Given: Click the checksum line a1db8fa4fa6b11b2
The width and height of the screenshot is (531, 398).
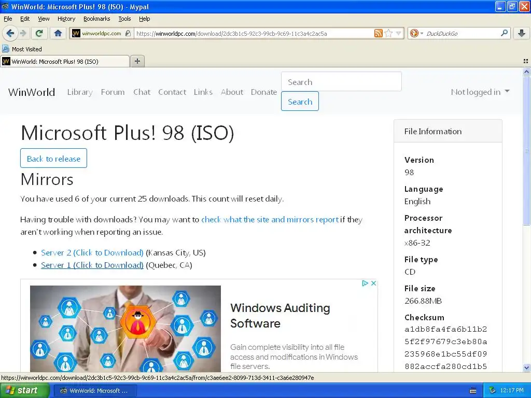Looking at the screenshot, I should click(445, 329).
